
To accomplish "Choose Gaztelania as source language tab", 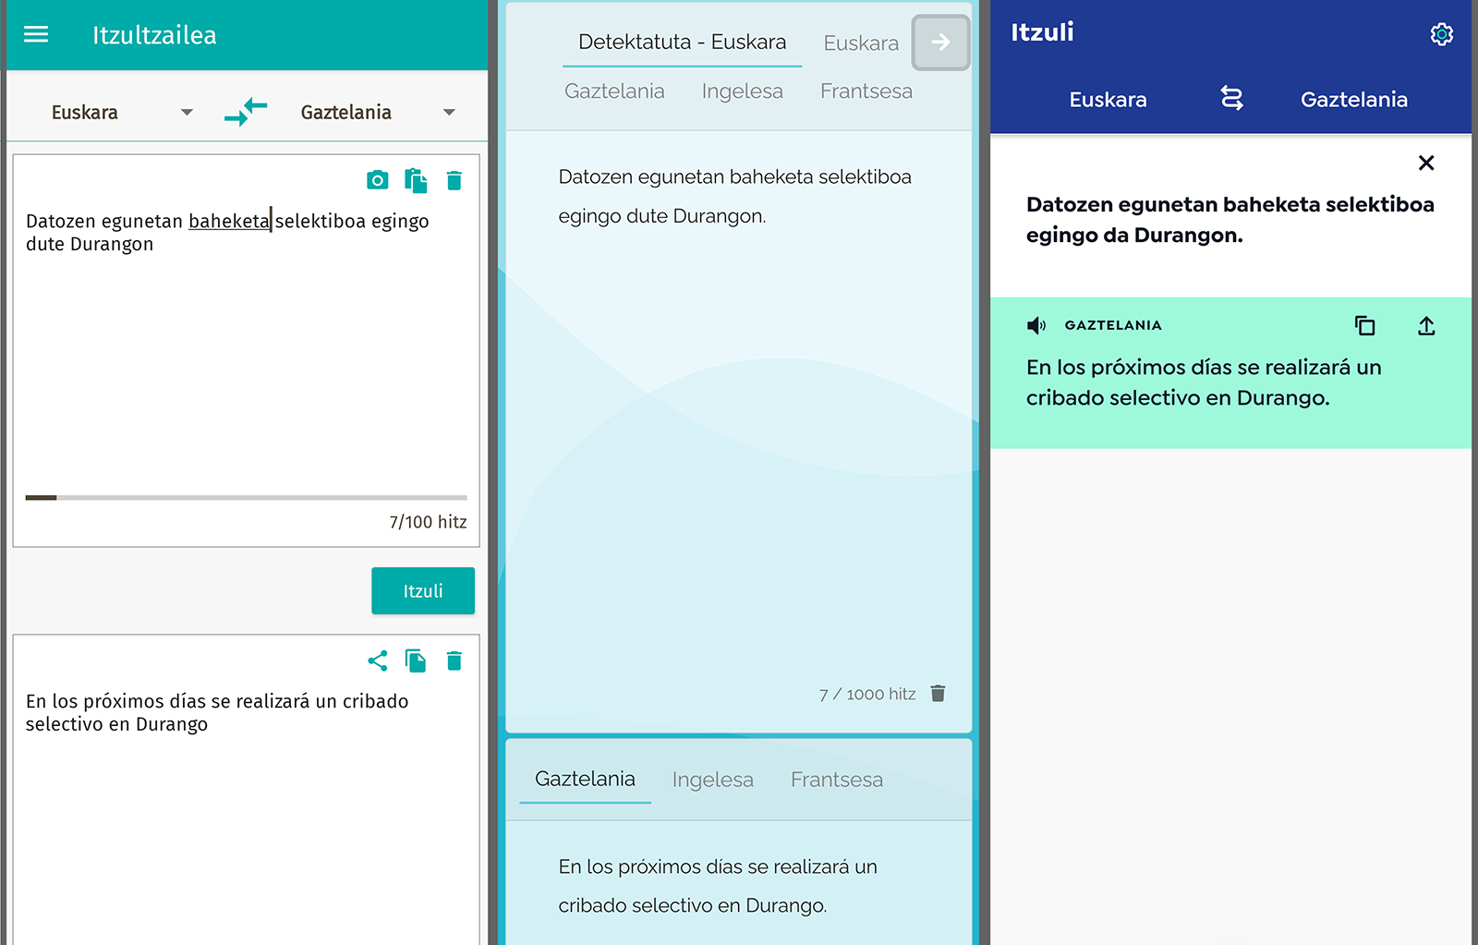I will pyautogui.click(x=614, y=91).
